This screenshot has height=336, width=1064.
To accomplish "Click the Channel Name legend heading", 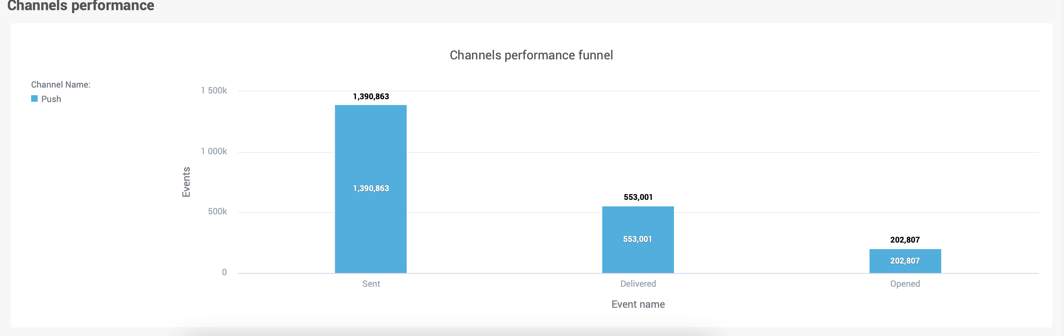I will [61, 85].
